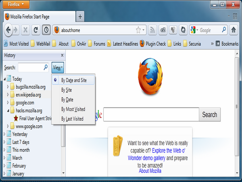The width and height of the screenshot is (242, 182).
Task: Click the Reload page button
Action: 36,30
